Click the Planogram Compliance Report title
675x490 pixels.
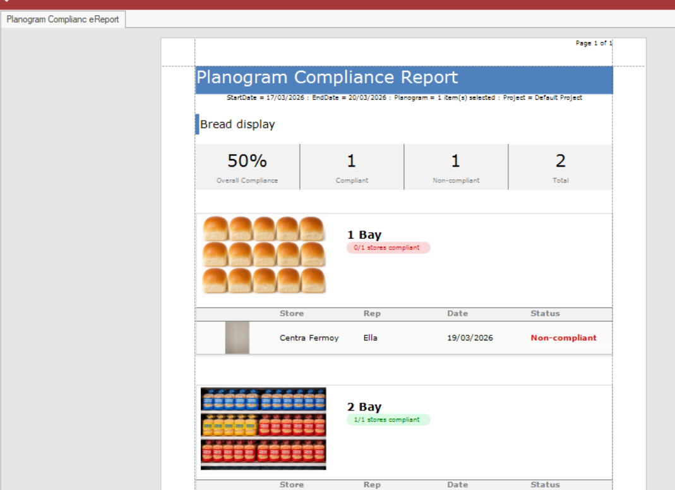[x=327, y=77]
